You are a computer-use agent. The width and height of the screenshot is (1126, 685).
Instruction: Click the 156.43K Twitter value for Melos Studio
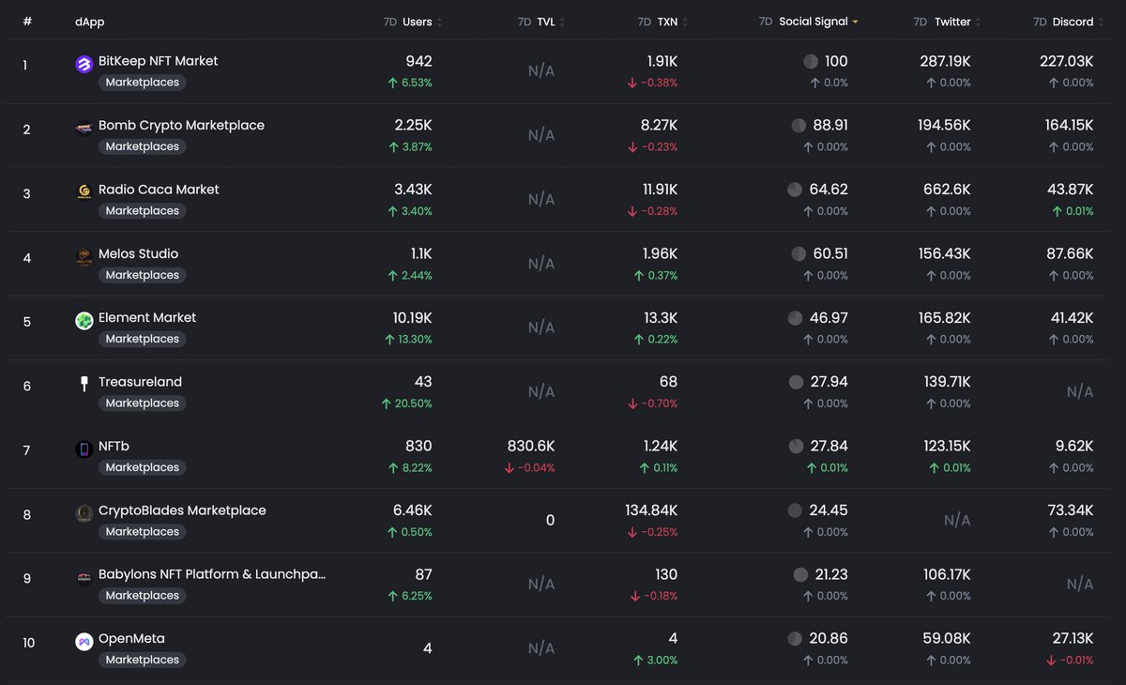click(944, 253)
